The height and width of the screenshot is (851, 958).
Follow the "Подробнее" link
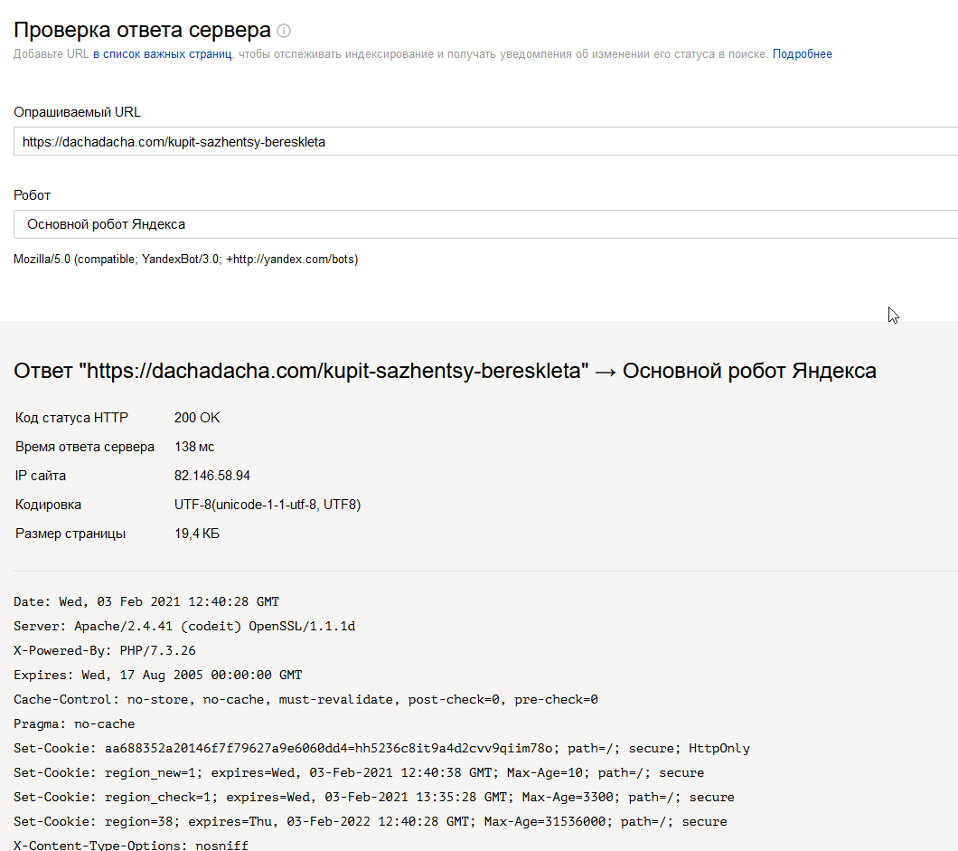coord(802,54)
